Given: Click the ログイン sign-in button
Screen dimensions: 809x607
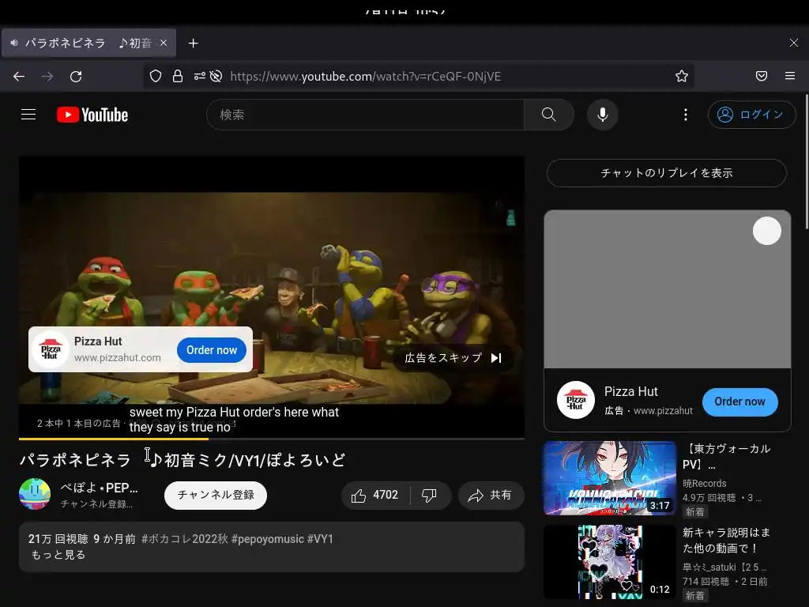Looking at the screenshot, I should point(752,115).
